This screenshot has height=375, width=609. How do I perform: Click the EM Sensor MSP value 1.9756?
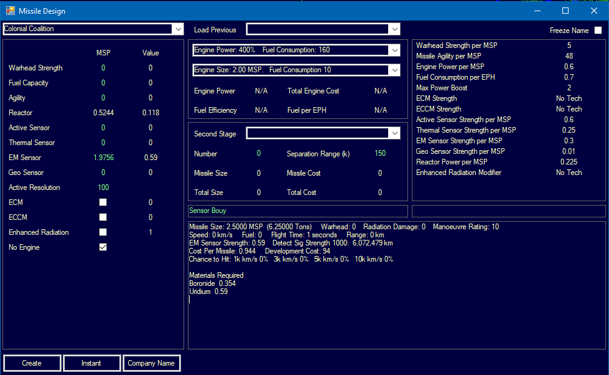103,158
